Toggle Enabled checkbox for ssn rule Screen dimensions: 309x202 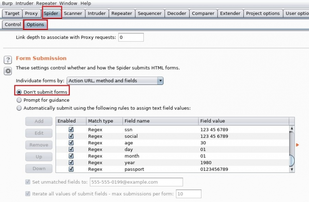tap(71, 129)
